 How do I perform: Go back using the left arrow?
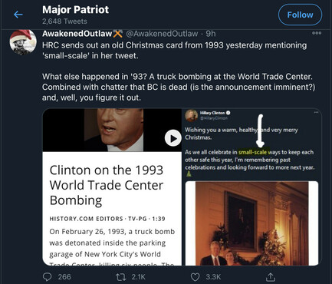pyautogui.click(x=18, y=15)
